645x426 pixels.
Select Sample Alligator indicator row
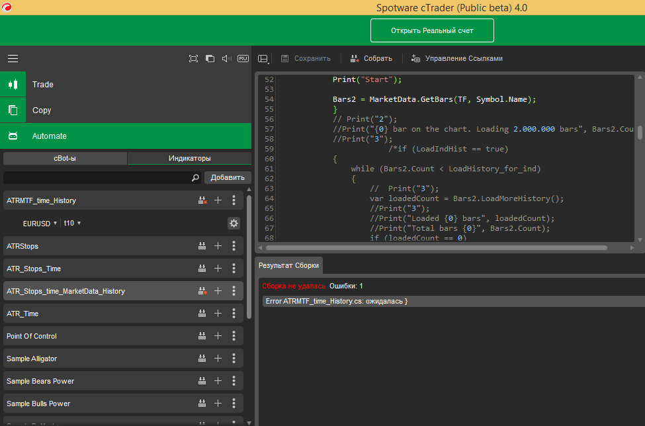click(124, 359)
